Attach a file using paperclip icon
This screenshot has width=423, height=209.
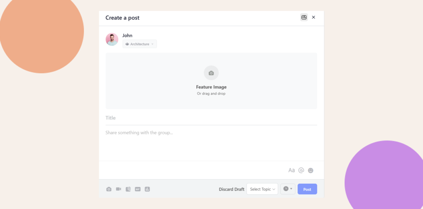pos(128,189)
